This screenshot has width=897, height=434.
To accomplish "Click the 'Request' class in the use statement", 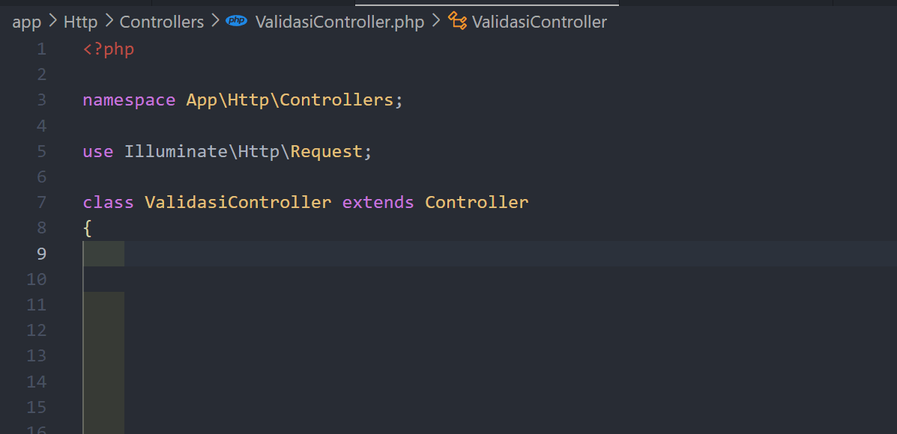I will [327, 151].
